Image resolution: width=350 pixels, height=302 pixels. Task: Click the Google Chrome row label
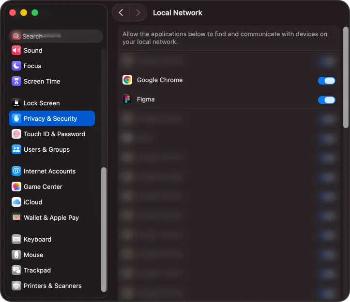click(x=160, y=80)
